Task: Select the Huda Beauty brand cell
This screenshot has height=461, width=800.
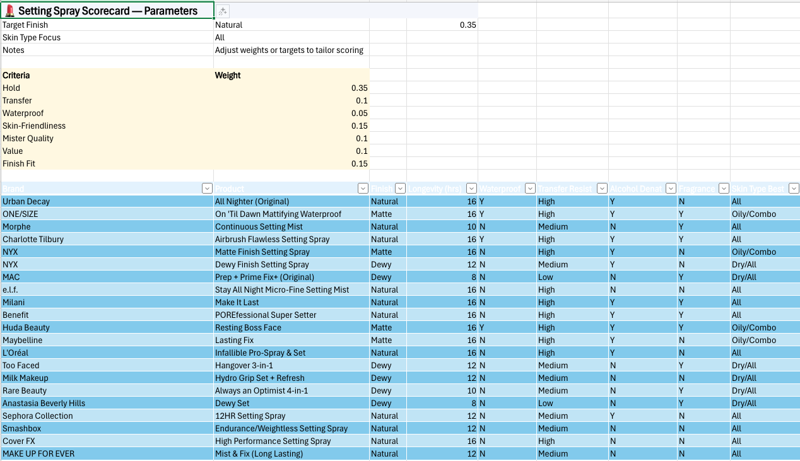Action: (x=107, y=327)
